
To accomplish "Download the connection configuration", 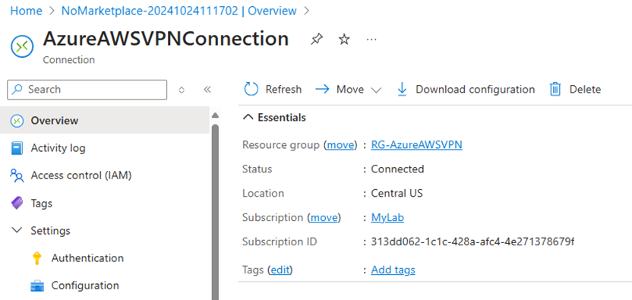I will 466,89.
